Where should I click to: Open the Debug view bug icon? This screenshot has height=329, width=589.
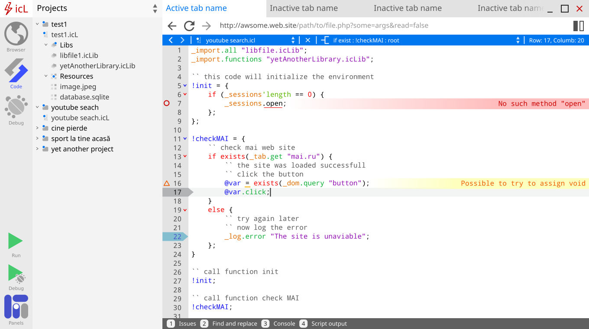tap(16, 107)
